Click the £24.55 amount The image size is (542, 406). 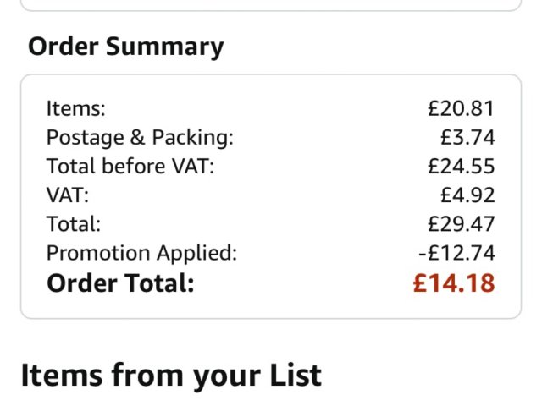pyautogui.click(x=461, y=166)
